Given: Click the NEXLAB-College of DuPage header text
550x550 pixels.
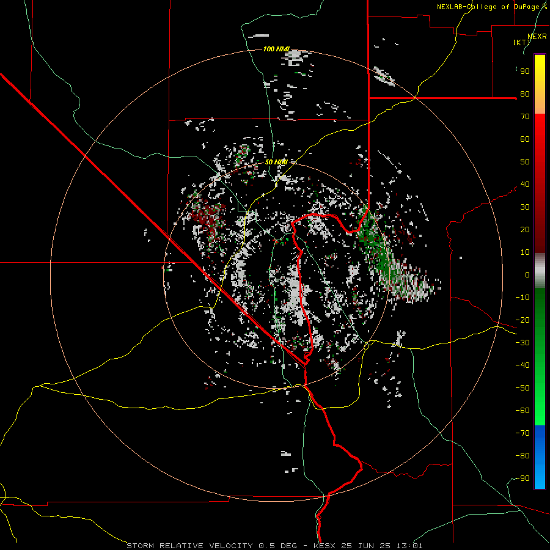Looking at the screenshot, I should [x=491, y=7].
